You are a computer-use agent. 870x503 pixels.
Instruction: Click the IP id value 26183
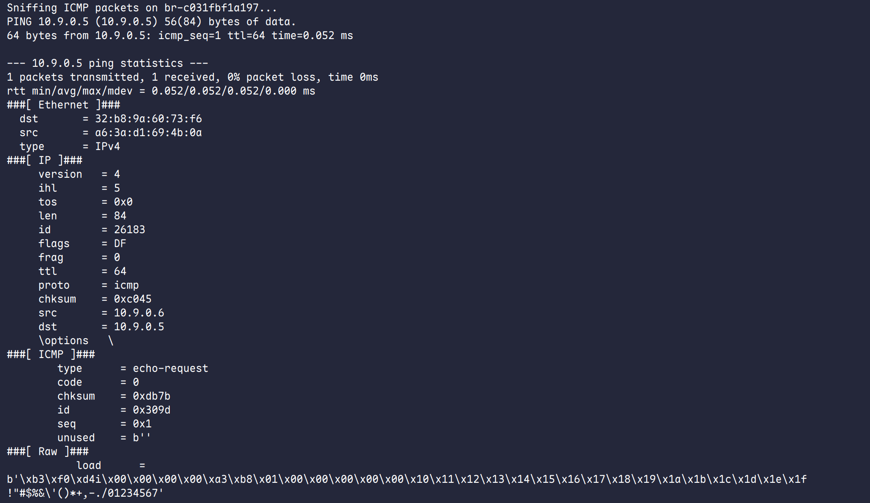pos(129,229)
